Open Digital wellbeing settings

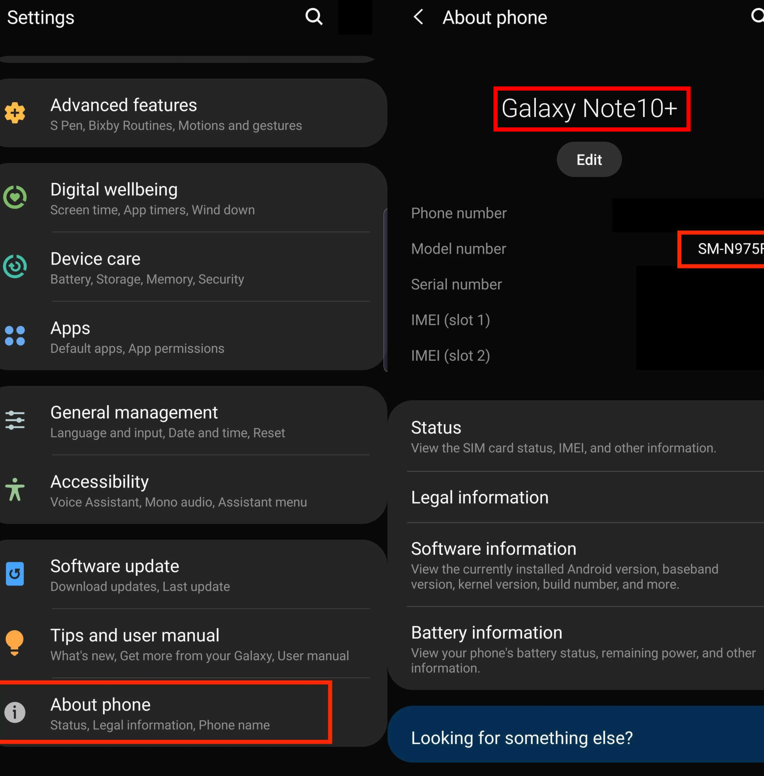193,198
